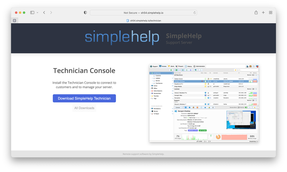Open Administration tab in console preview

[x=199, y=66]
